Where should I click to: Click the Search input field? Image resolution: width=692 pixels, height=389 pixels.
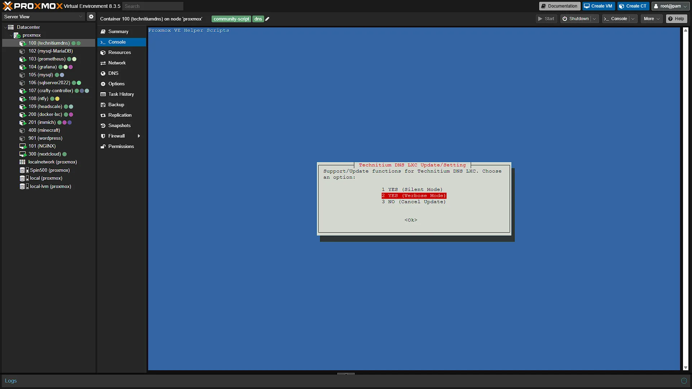pyautogui.click(x=153, y=6)
